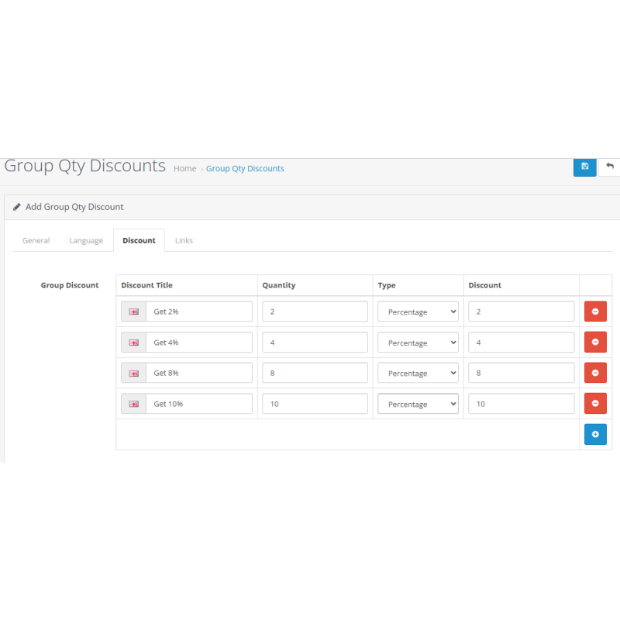Screen dimensions: 620x620
Task: Remove the Get 4% discount row
Action: (595, 342)
